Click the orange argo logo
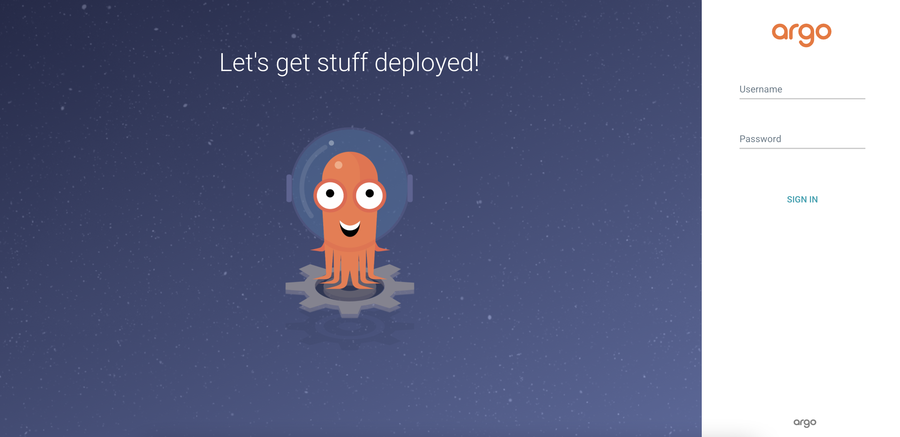 (802, 35)
